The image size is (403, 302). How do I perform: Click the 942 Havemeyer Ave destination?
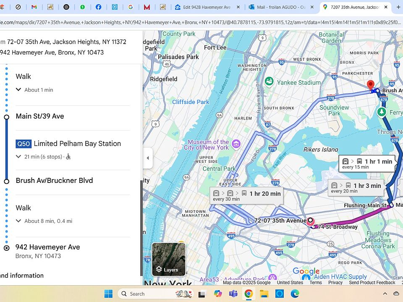coord(47,247)
